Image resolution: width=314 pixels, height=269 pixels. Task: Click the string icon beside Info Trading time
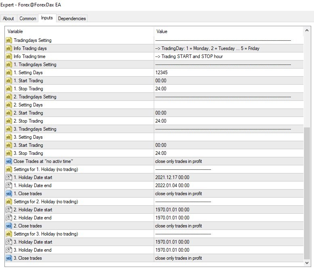coord(8,56)
